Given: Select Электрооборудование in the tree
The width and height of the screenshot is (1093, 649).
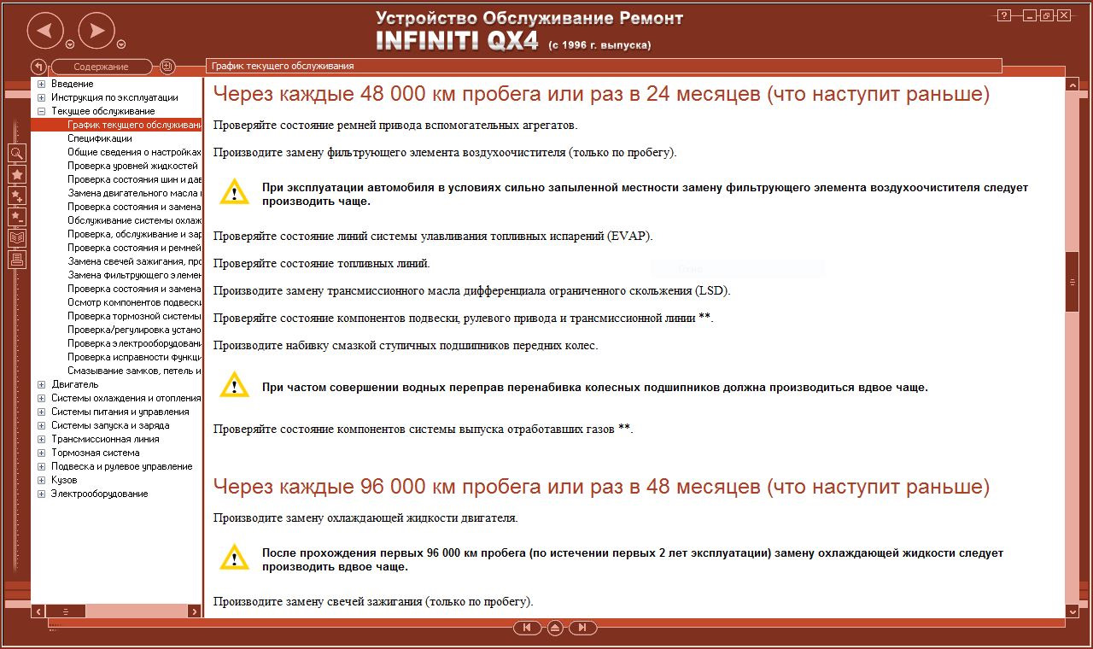Looking at the screenshot, I should pyautogui.click(x=99, y=494).
